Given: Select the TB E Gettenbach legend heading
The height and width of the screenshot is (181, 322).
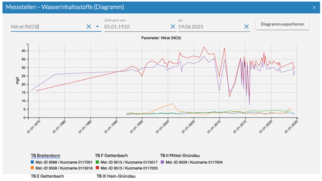Looking at the screenshot, I should pyautogui.click(x=47, y=176).
